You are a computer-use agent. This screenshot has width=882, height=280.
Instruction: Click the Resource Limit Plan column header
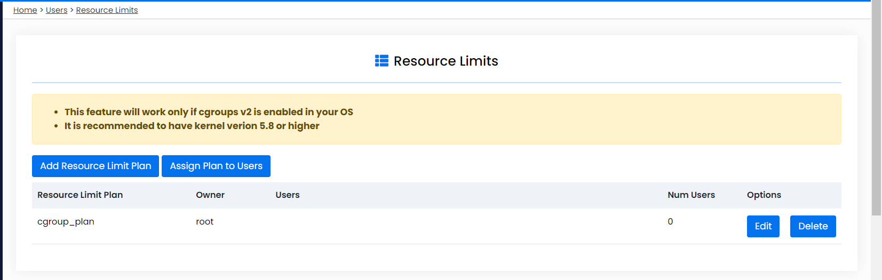pos(80,195)
